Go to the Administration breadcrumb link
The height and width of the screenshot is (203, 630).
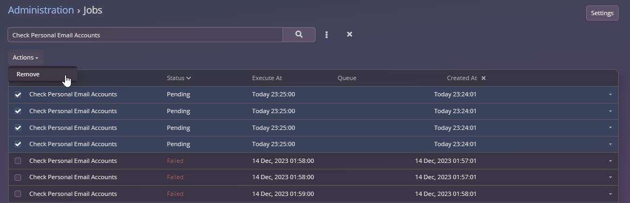click(41, 10)
